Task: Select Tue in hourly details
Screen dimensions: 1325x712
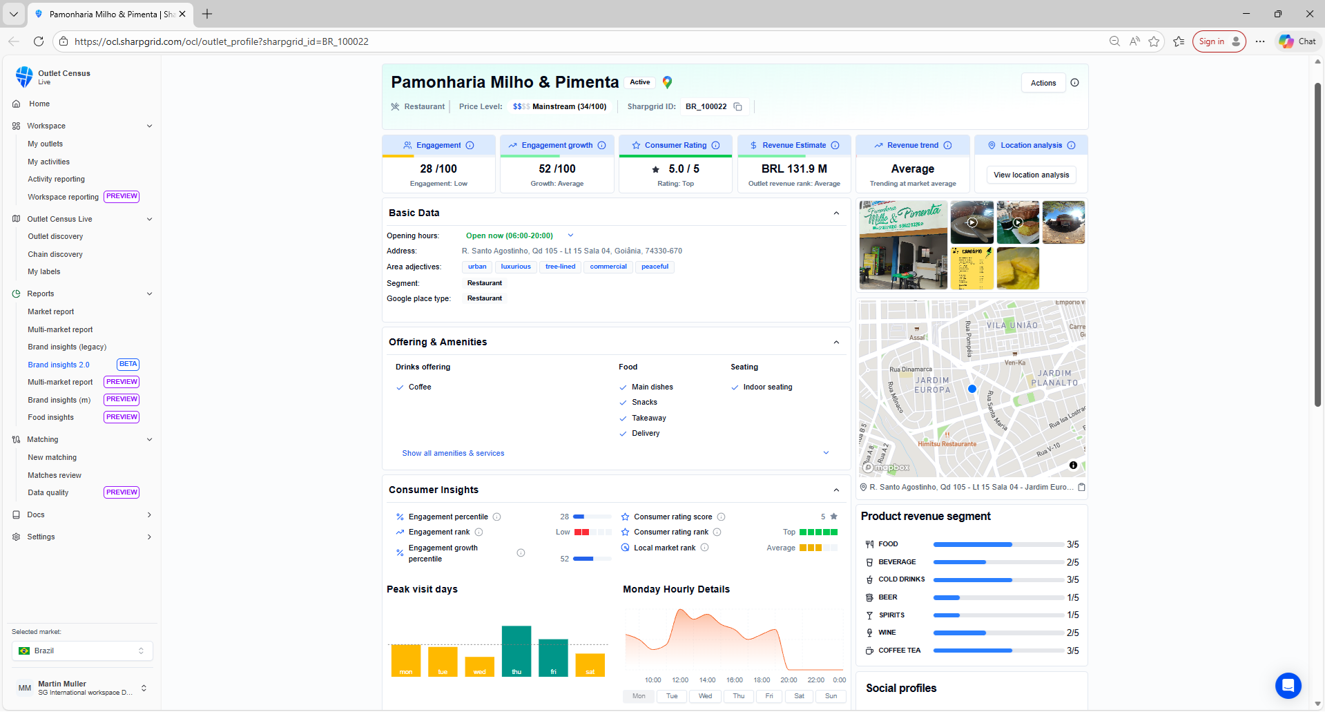Action: (x=672, y=696)
